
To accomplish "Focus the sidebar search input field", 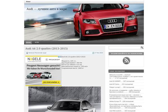I will click(125, 48).
